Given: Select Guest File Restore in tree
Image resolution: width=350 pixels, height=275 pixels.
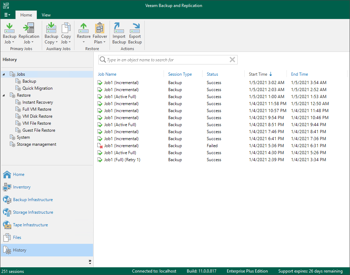Looking at the screenshot, I should [x=39, y=130].
